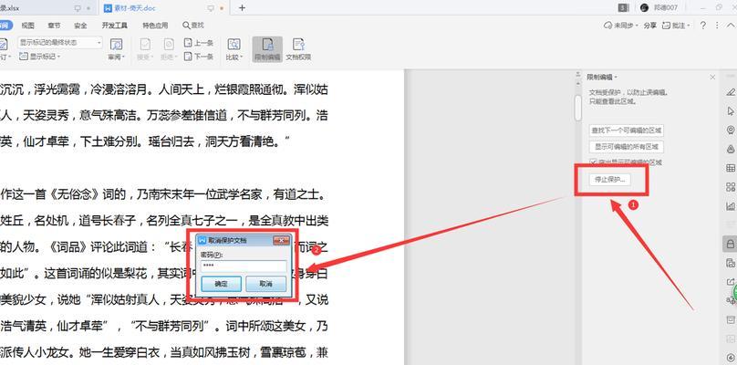The height and width of the screenshot is (365, 737).
Task: Click the triangular shape icon in sidebar
Action: tap(731, 149)
